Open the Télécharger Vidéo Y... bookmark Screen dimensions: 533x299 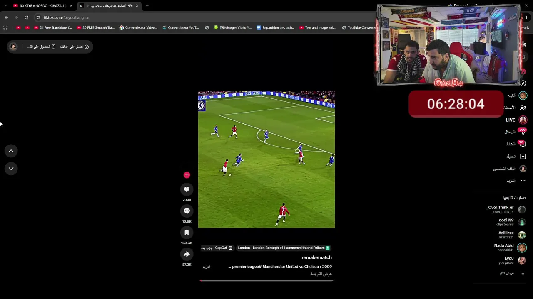(232, 28)
